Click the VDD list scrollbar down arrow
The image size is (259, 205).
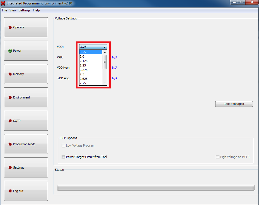point(105,83)
